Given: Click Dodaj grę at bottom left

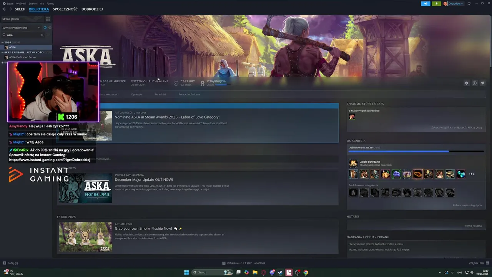Looking at the screenshot, I should click(11, 263).
